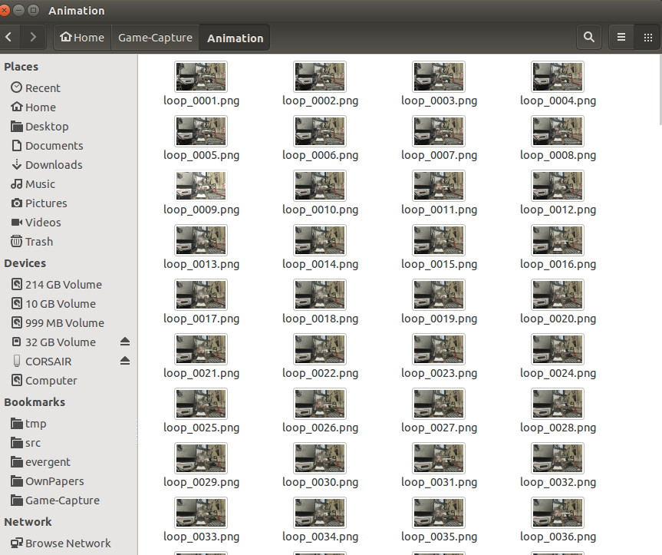Select loop_0001.png thumbnail

coord(201,77)
